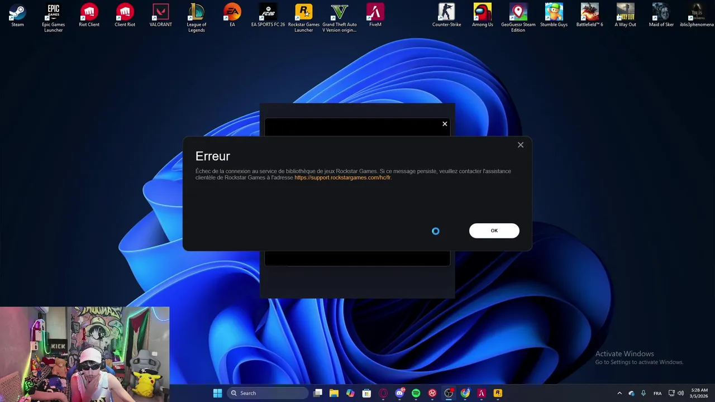Open the Steam desktop shortcut
Viewport: 715px width, 402px height.
coord(17,16)
